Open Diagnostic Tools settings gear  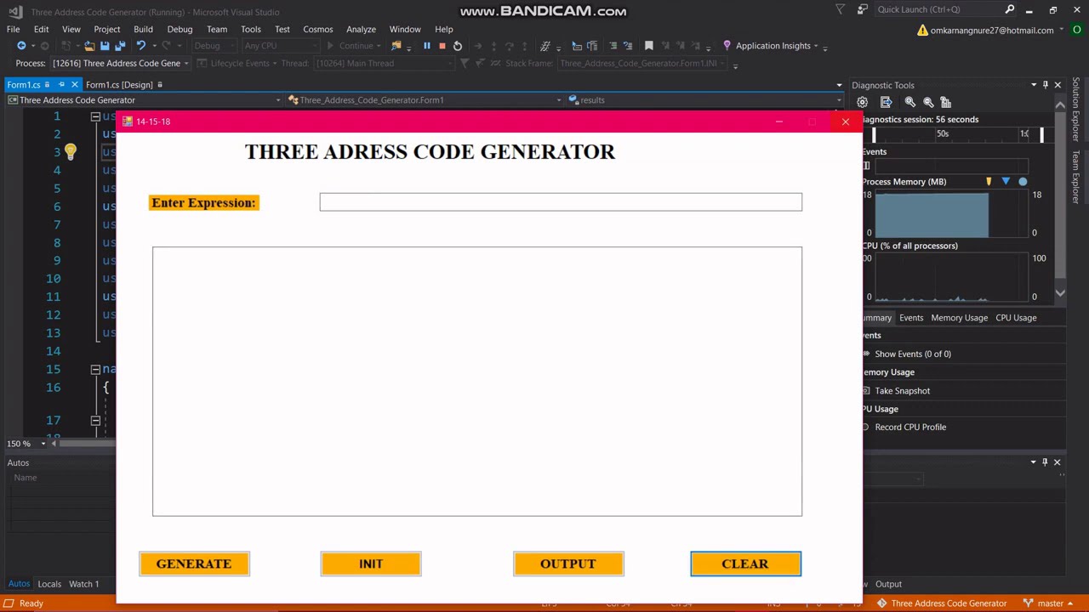(862, 102)
